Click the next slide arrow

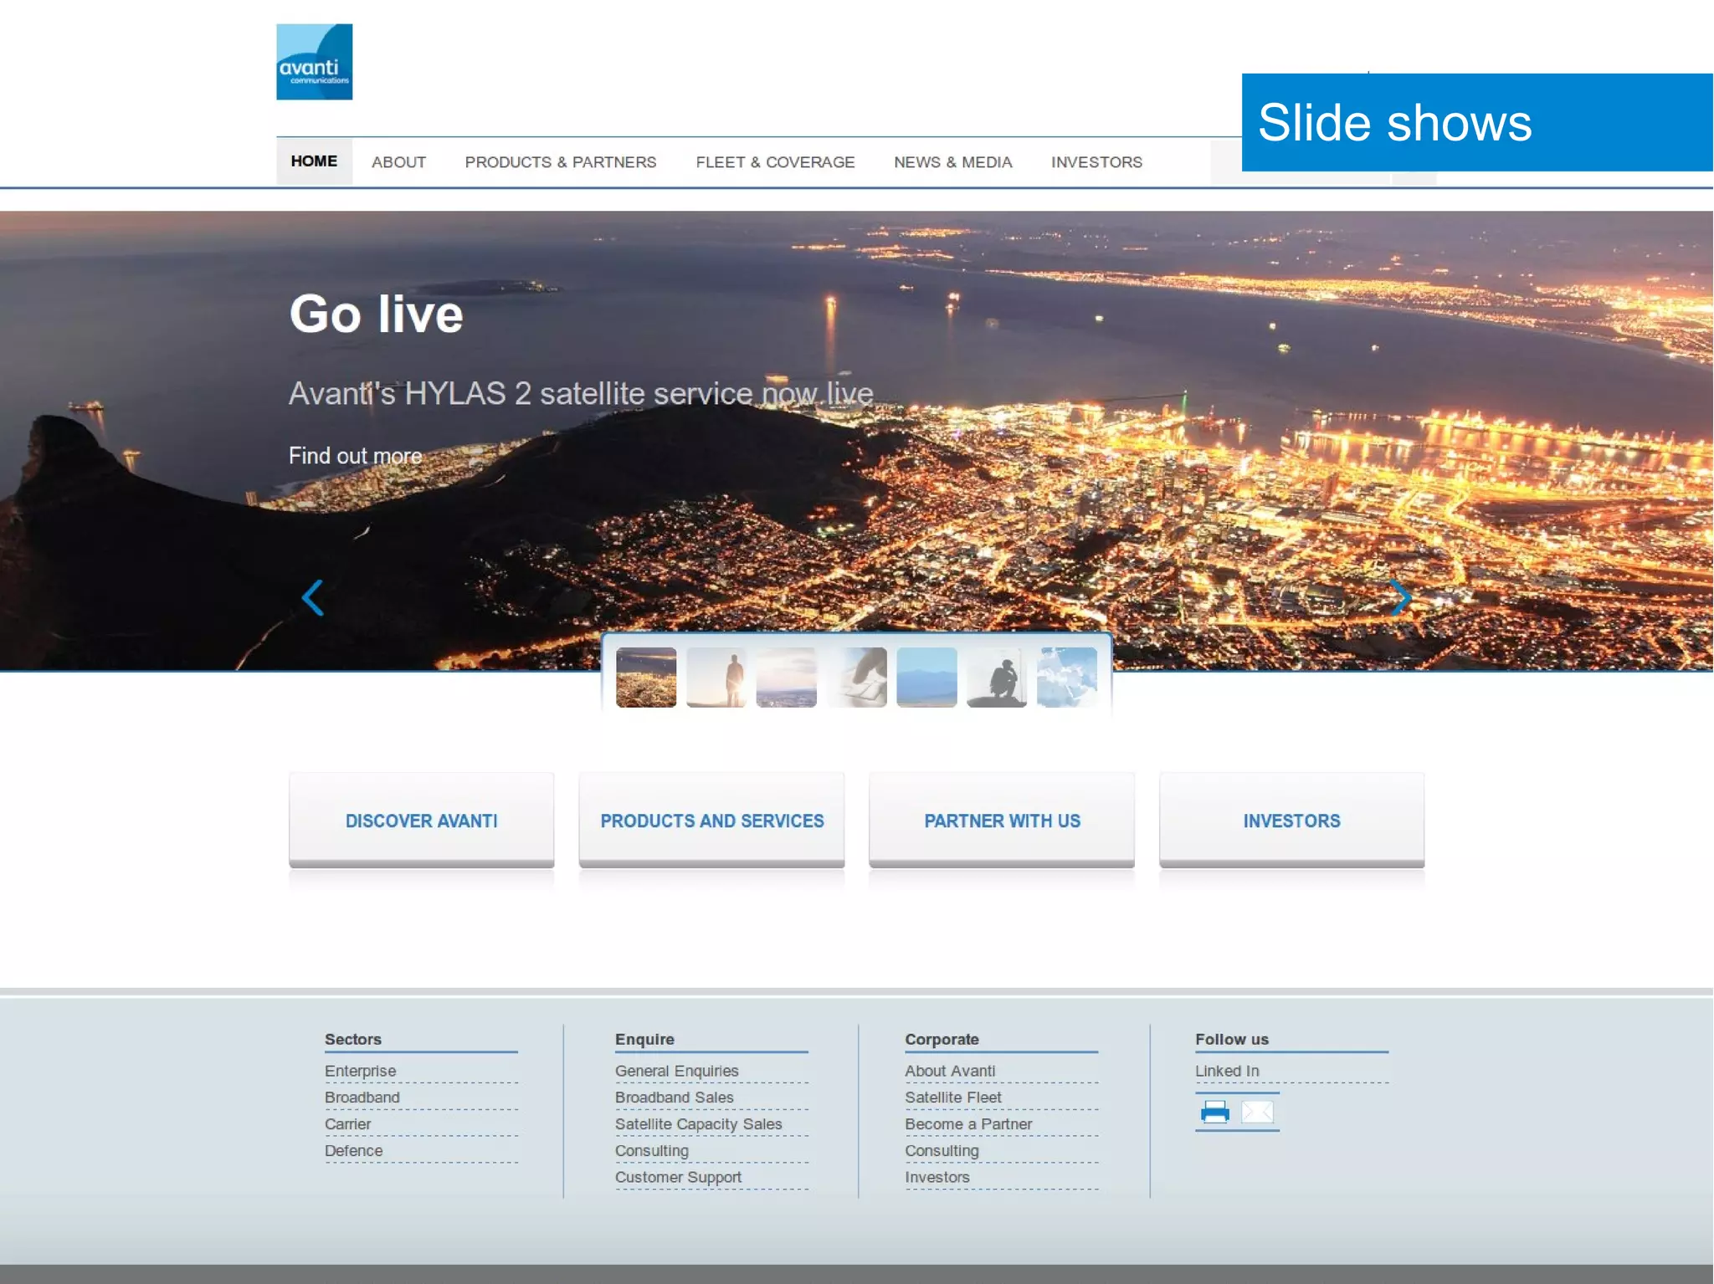1400,597
